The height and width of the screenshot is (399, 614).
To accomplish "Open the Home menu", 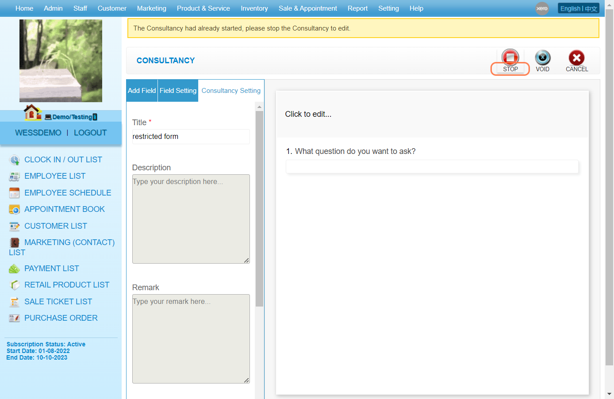I will click(24, 8).
